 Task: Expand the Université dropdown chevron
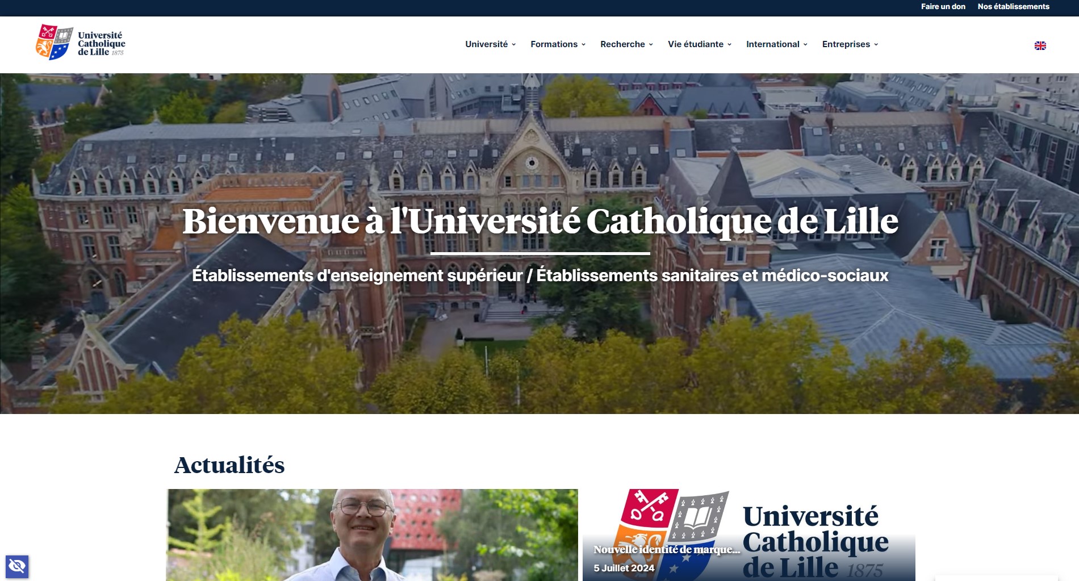[x=514, y=44]
